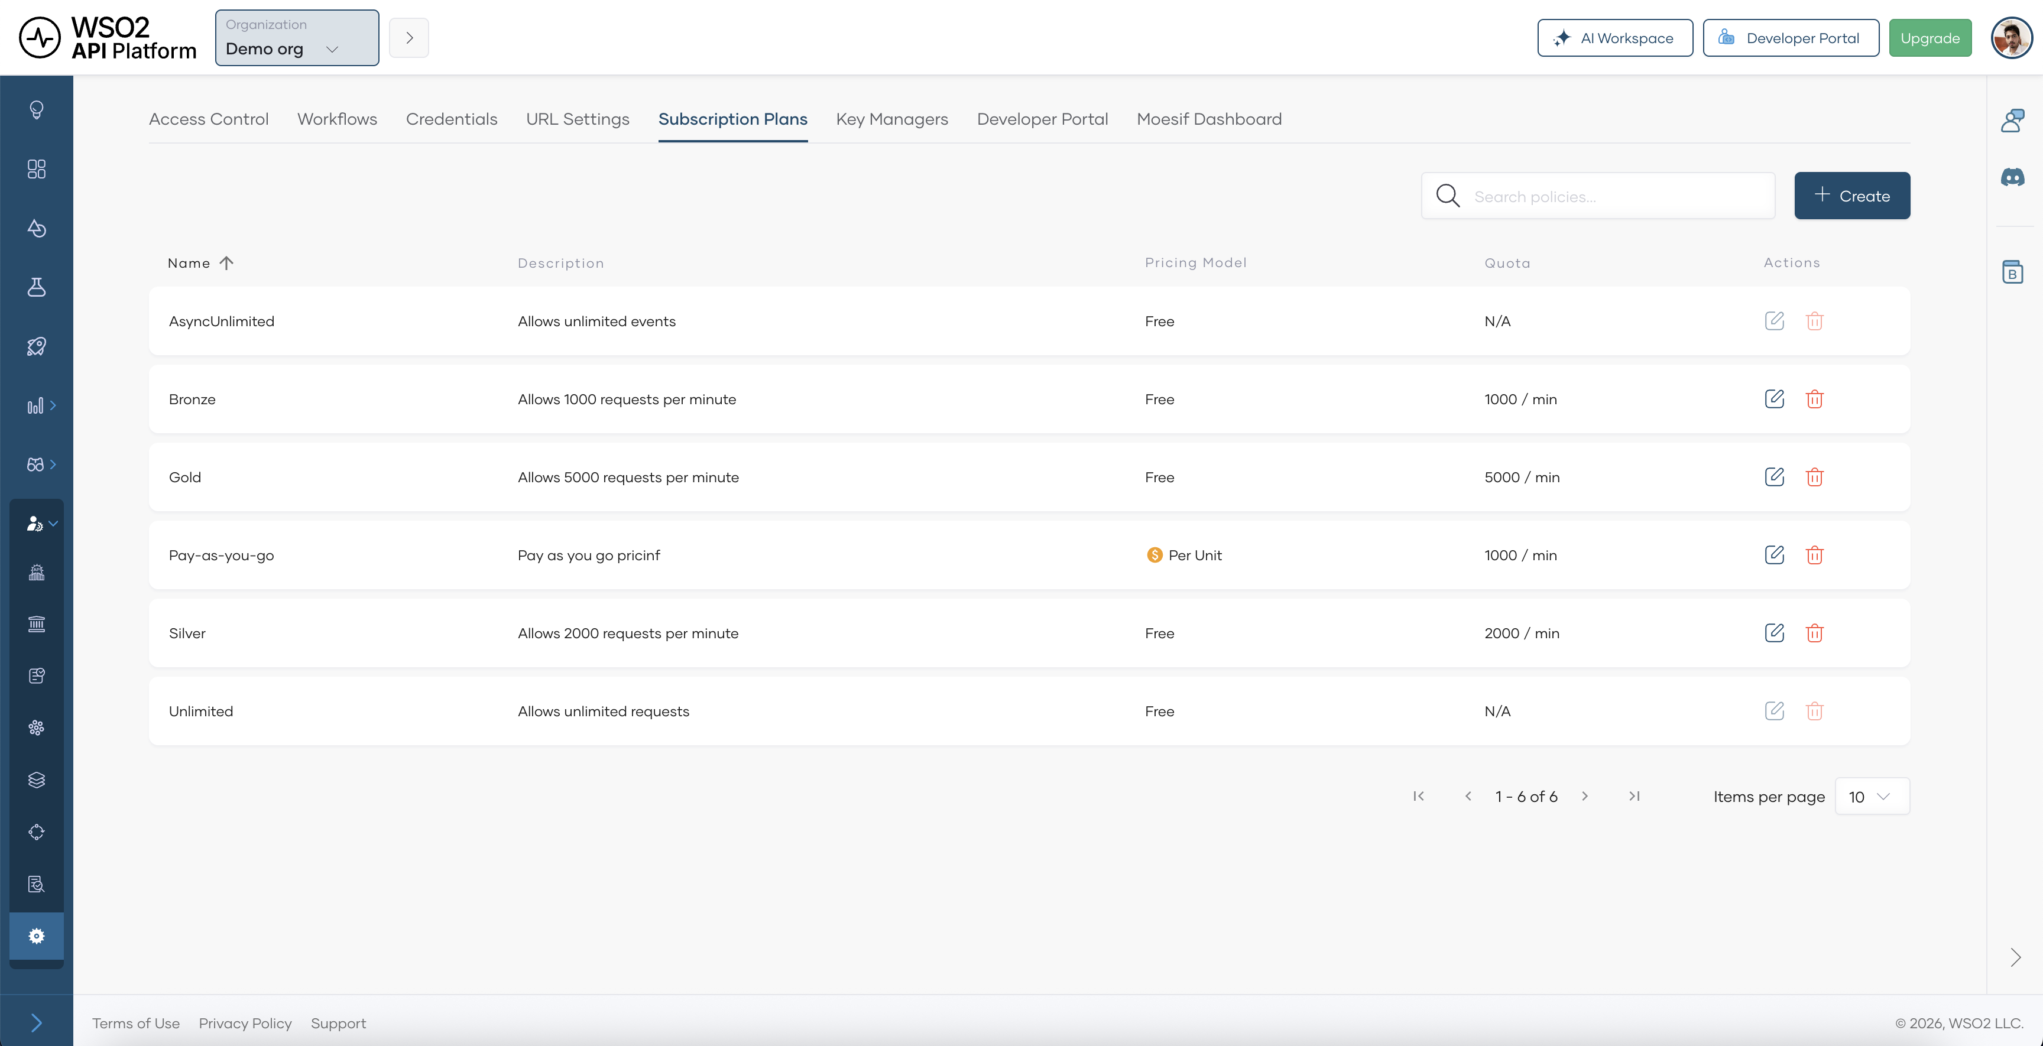Click the Per Unit pricing model cell
The image size is (2043, 1046).
(x=1184, y=555)
